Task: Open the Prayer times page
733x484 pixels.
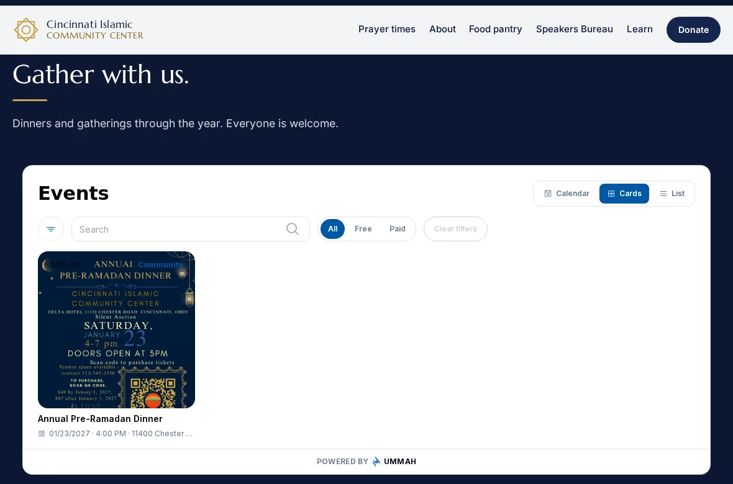Action: point(386,29)
